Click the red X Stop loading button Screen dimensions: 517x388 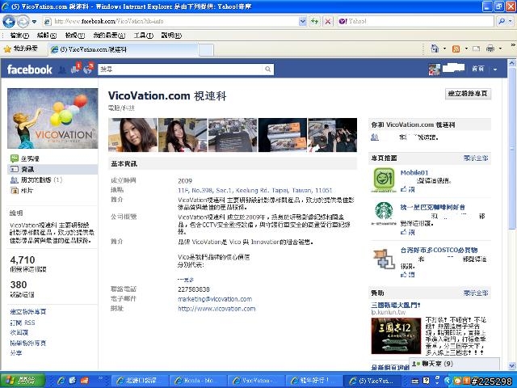point(328,22)
